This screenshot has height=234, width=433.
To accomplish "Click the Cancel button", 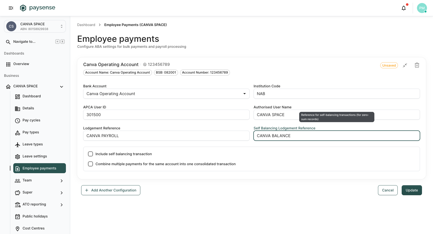I will click(x=388, y=190).
